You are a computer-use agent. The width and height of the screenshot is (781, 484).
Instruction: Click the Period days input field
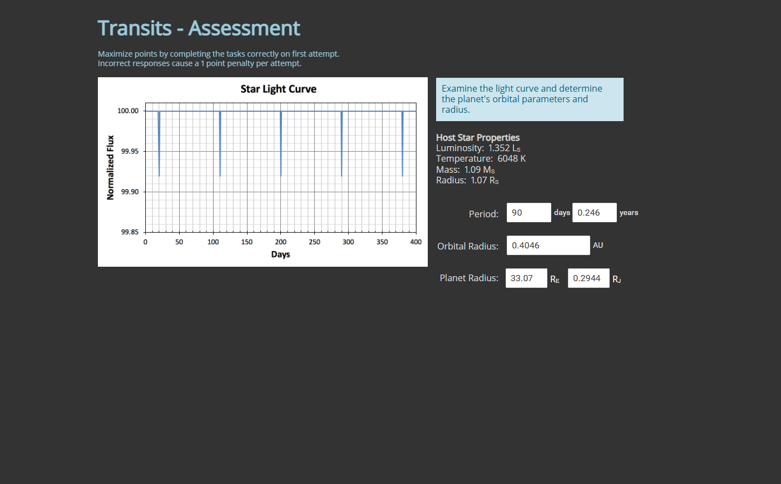(528, 212)
